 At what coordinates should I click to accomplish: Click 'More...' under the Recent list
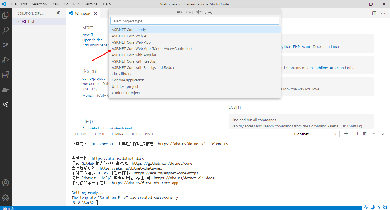[88, 95]
